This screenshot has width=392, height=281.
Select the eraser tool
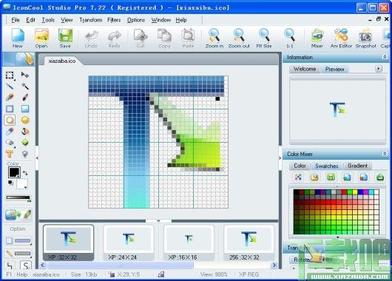coord(10,143)
